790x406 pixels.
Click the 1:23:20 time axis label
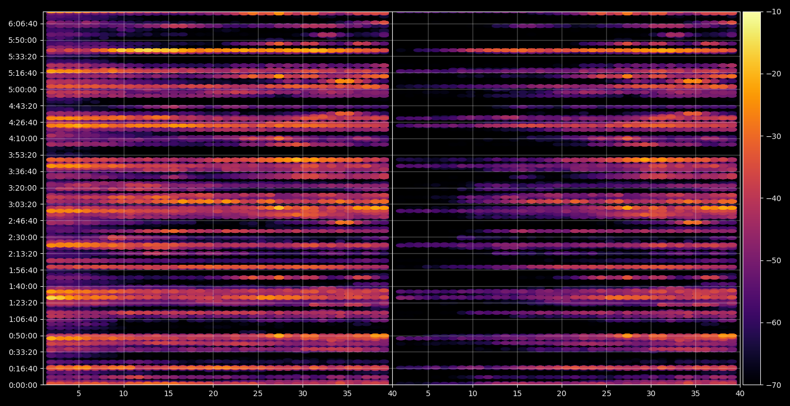point(23,303)
